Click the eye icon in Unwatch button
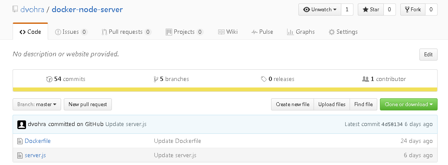 (x=307, y=10)
